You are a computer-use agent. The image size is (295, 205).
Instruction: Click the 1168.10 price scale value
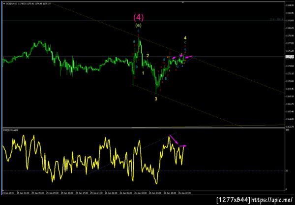(x=290, y=97)
